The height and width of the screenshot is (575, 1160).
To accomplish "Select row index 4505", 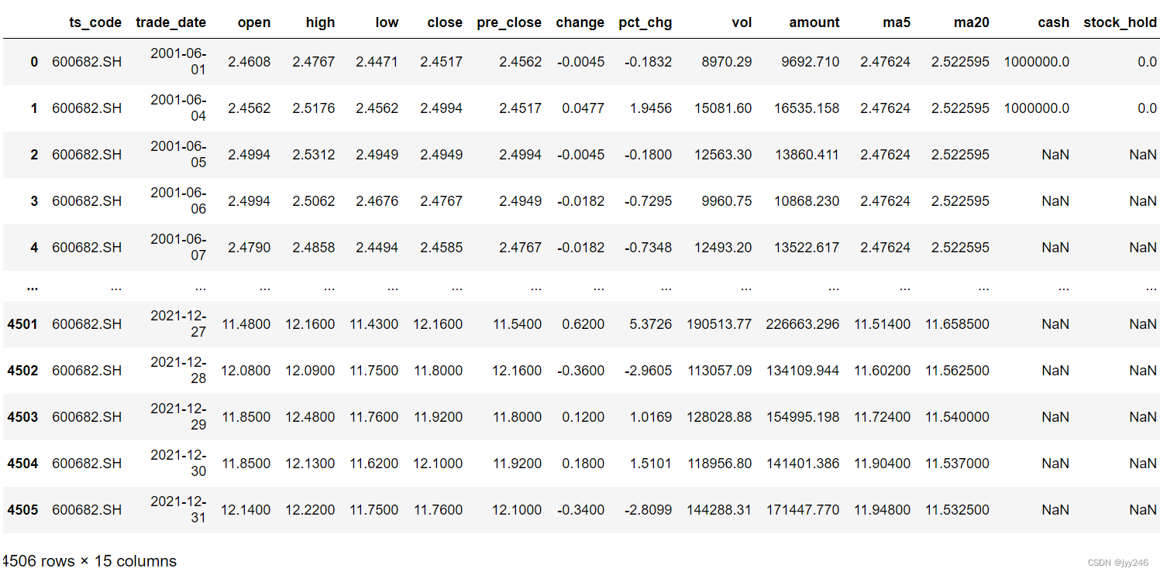I will pos(22,510).
